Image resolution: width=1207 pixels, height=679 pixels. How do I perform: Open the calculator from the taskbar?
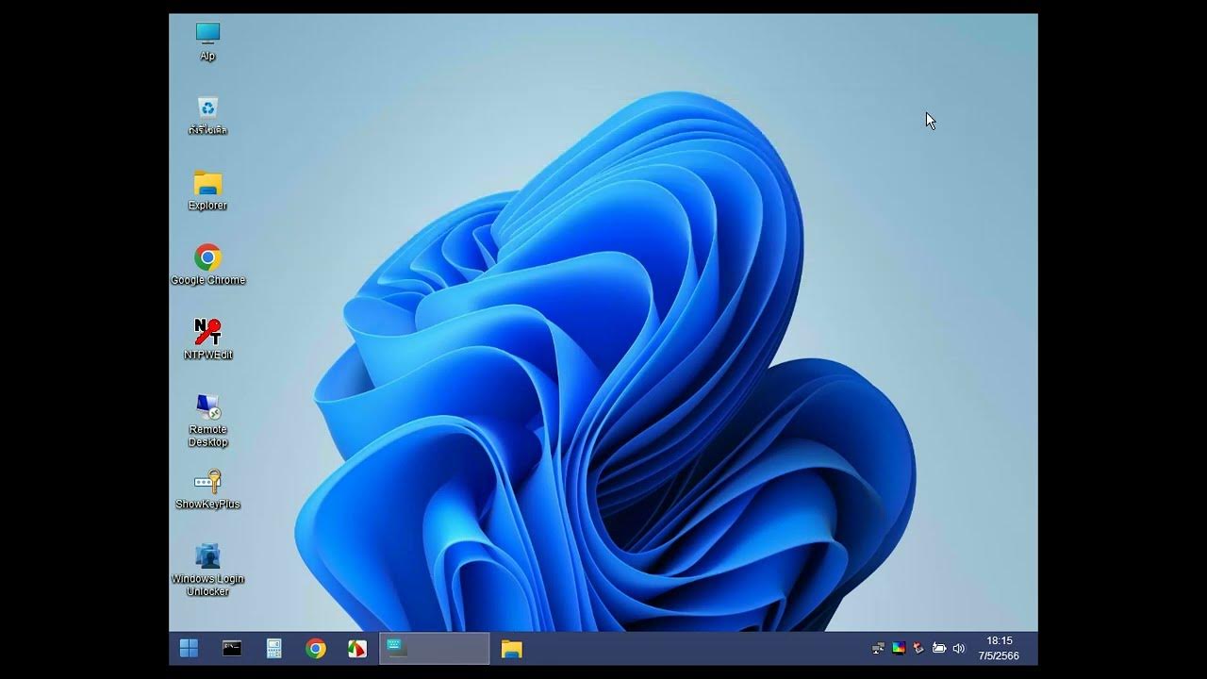274,648
